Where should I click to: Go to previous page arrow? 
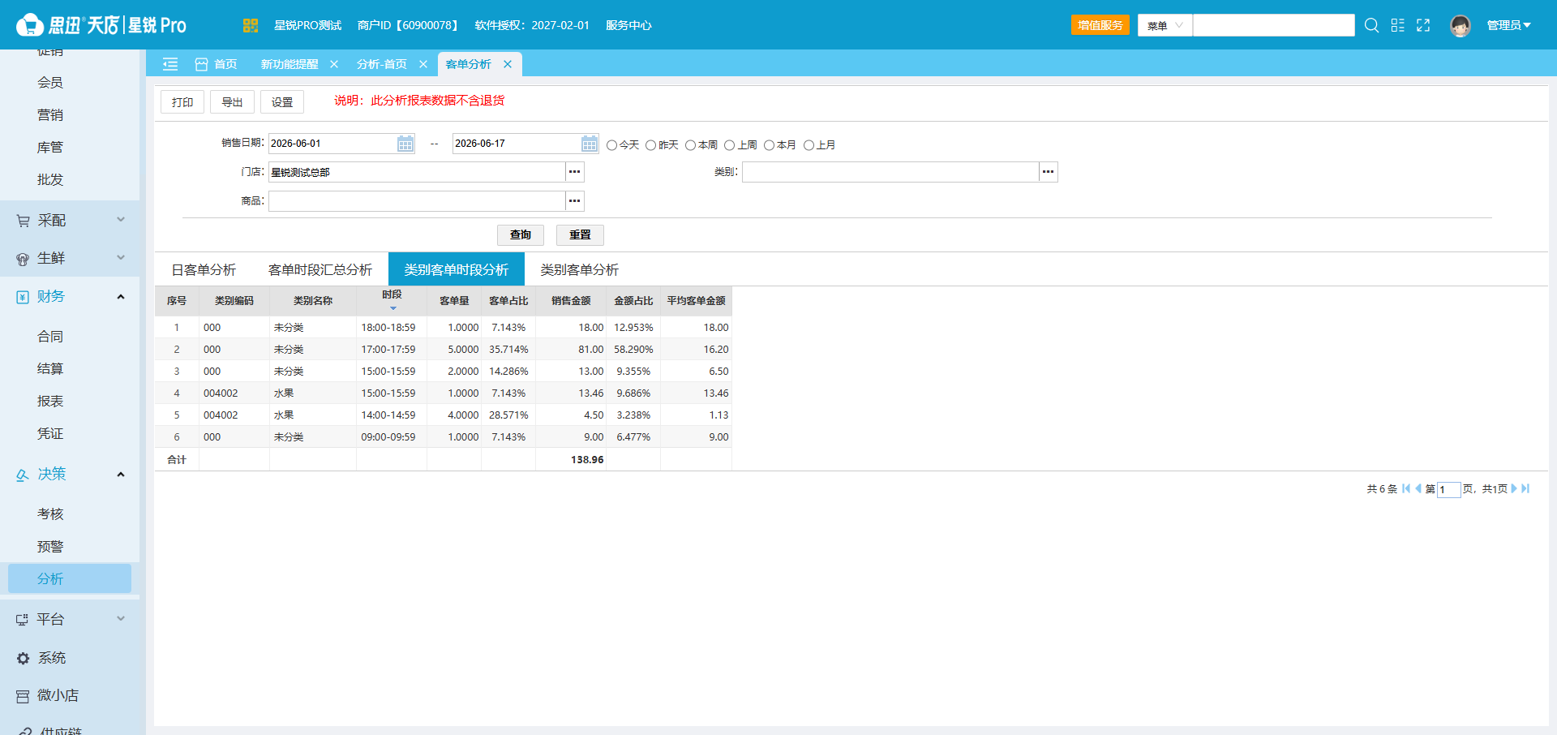tap(1418, 488)
